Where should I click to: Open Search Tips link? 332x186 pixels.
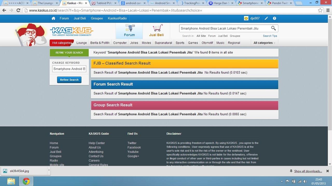click(x=270, y=36)
